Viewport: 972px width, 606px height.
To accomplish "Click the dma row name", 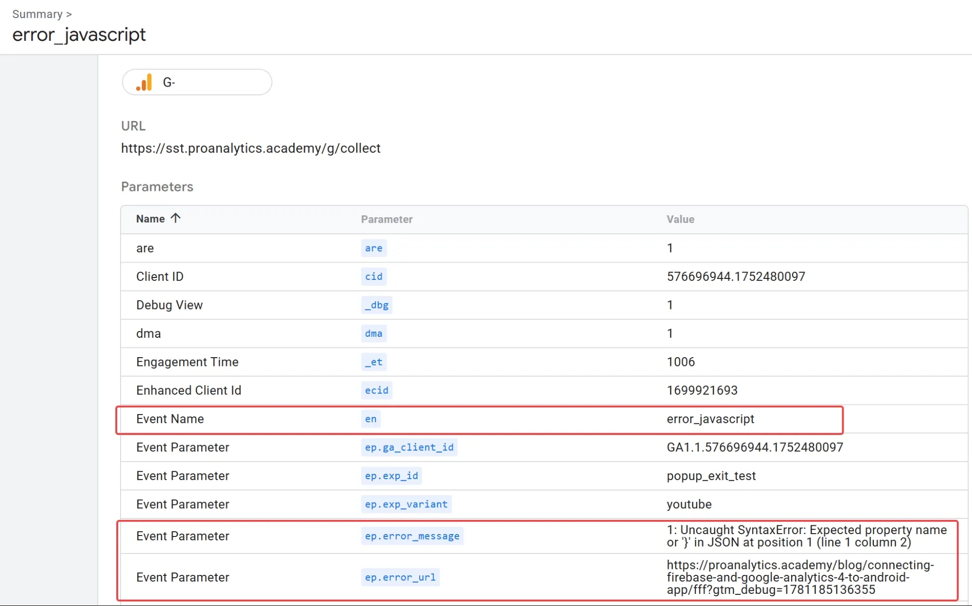I will (148, 333).
